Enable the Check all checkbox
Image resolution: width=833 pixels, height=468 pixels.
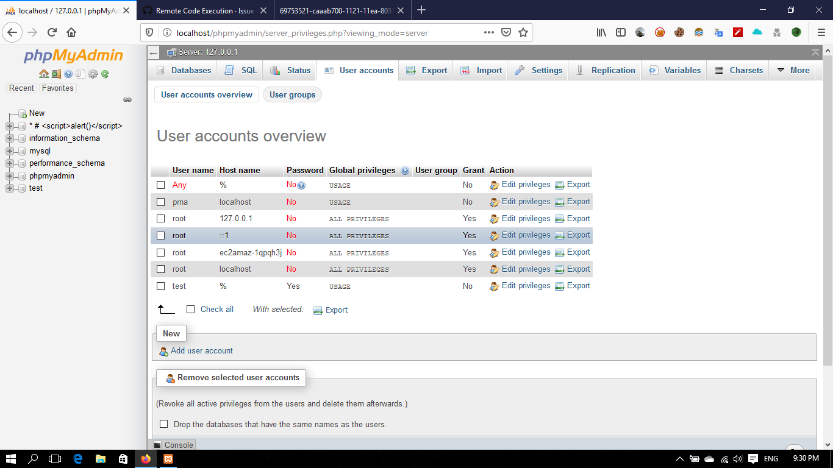click(191, 309)
